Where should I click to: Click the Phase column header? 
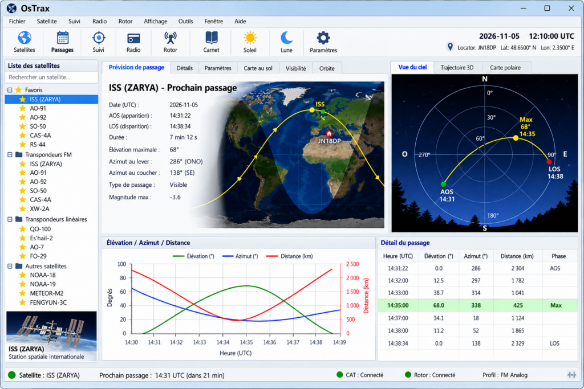559,256
